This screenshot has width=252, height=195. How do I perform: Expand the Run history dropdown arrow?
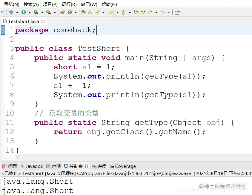pyautogui.click(x=30, y=12)
